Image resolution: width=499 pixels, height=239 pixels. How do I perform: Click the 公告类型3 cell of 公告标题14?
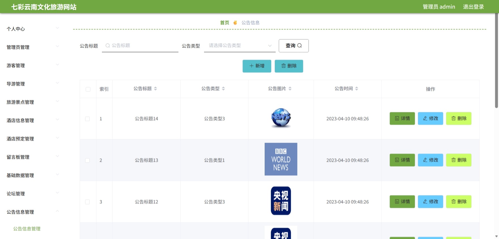click(215, 119)
